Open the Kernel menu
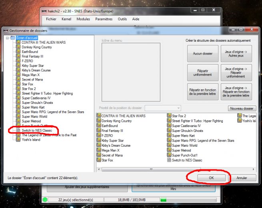The image size is (262, 208). [66, 19]
